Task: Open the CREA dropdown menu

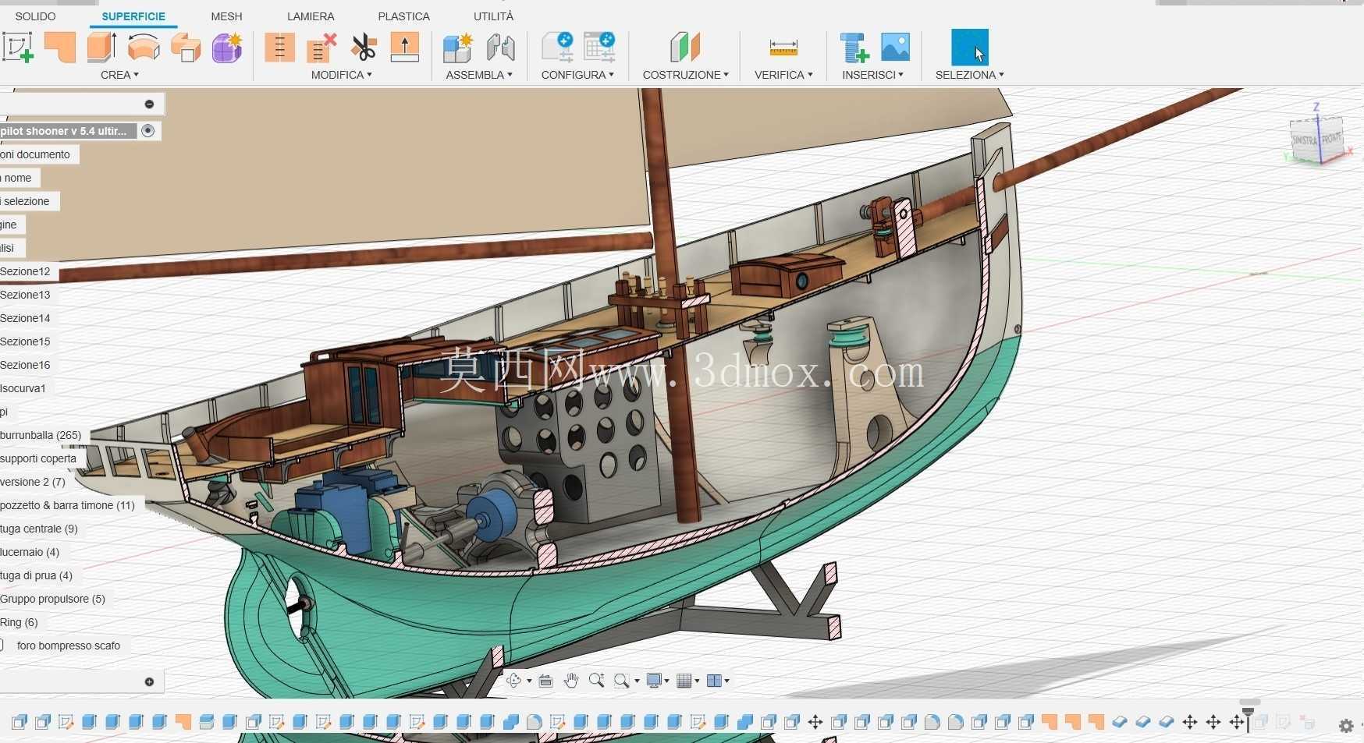Action: point(119,75)
